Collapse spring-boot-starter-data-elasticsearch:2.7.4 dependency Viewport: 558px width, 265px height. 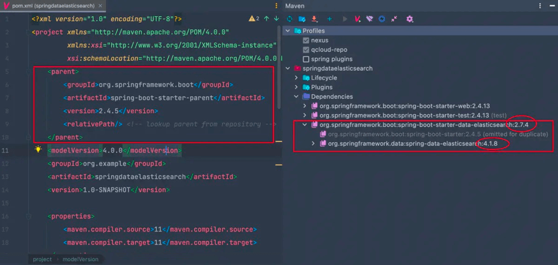point(305,125)
